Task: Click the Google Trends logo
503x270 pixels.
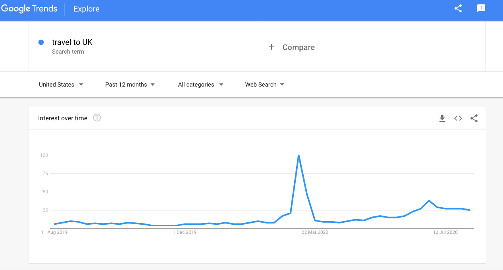Action: tap(29, 9)
